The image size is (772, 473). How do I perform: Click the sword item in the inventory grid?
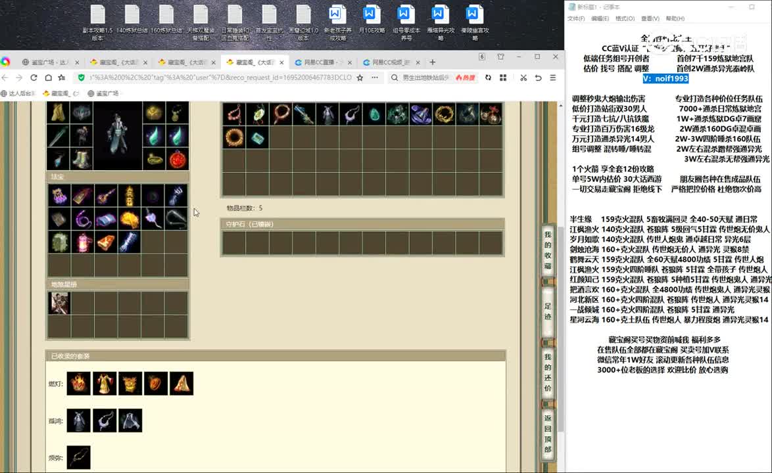point(304,114)
